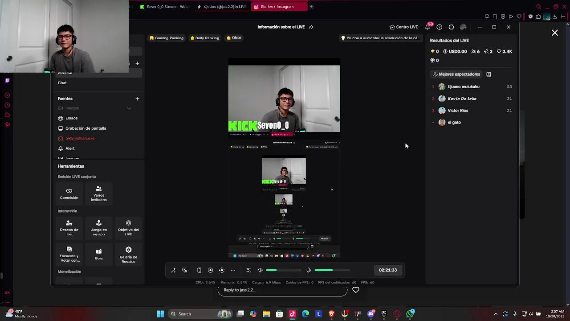The height and width of the screenshot is (321, 570).
Task: Open browser downloads icon
Action: tap(555, 17)
